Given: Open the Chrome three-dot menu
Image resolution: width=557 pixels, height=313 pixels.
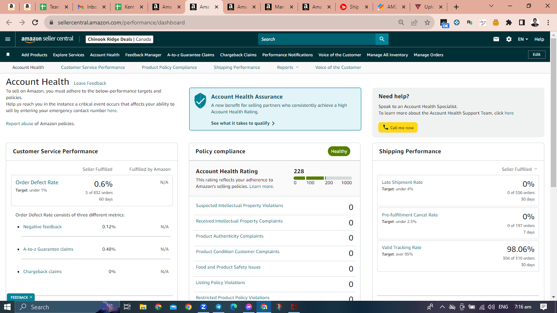Looking at the screenshot, I should 548,22.
